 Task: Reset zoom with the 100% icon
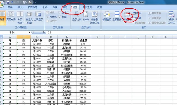[x=86, y=16]
